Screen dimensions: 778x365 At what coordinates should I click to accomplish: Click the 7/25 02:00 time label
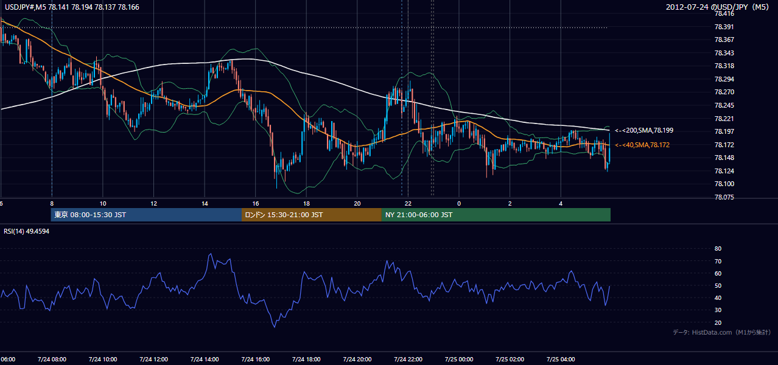pos(510,359)
